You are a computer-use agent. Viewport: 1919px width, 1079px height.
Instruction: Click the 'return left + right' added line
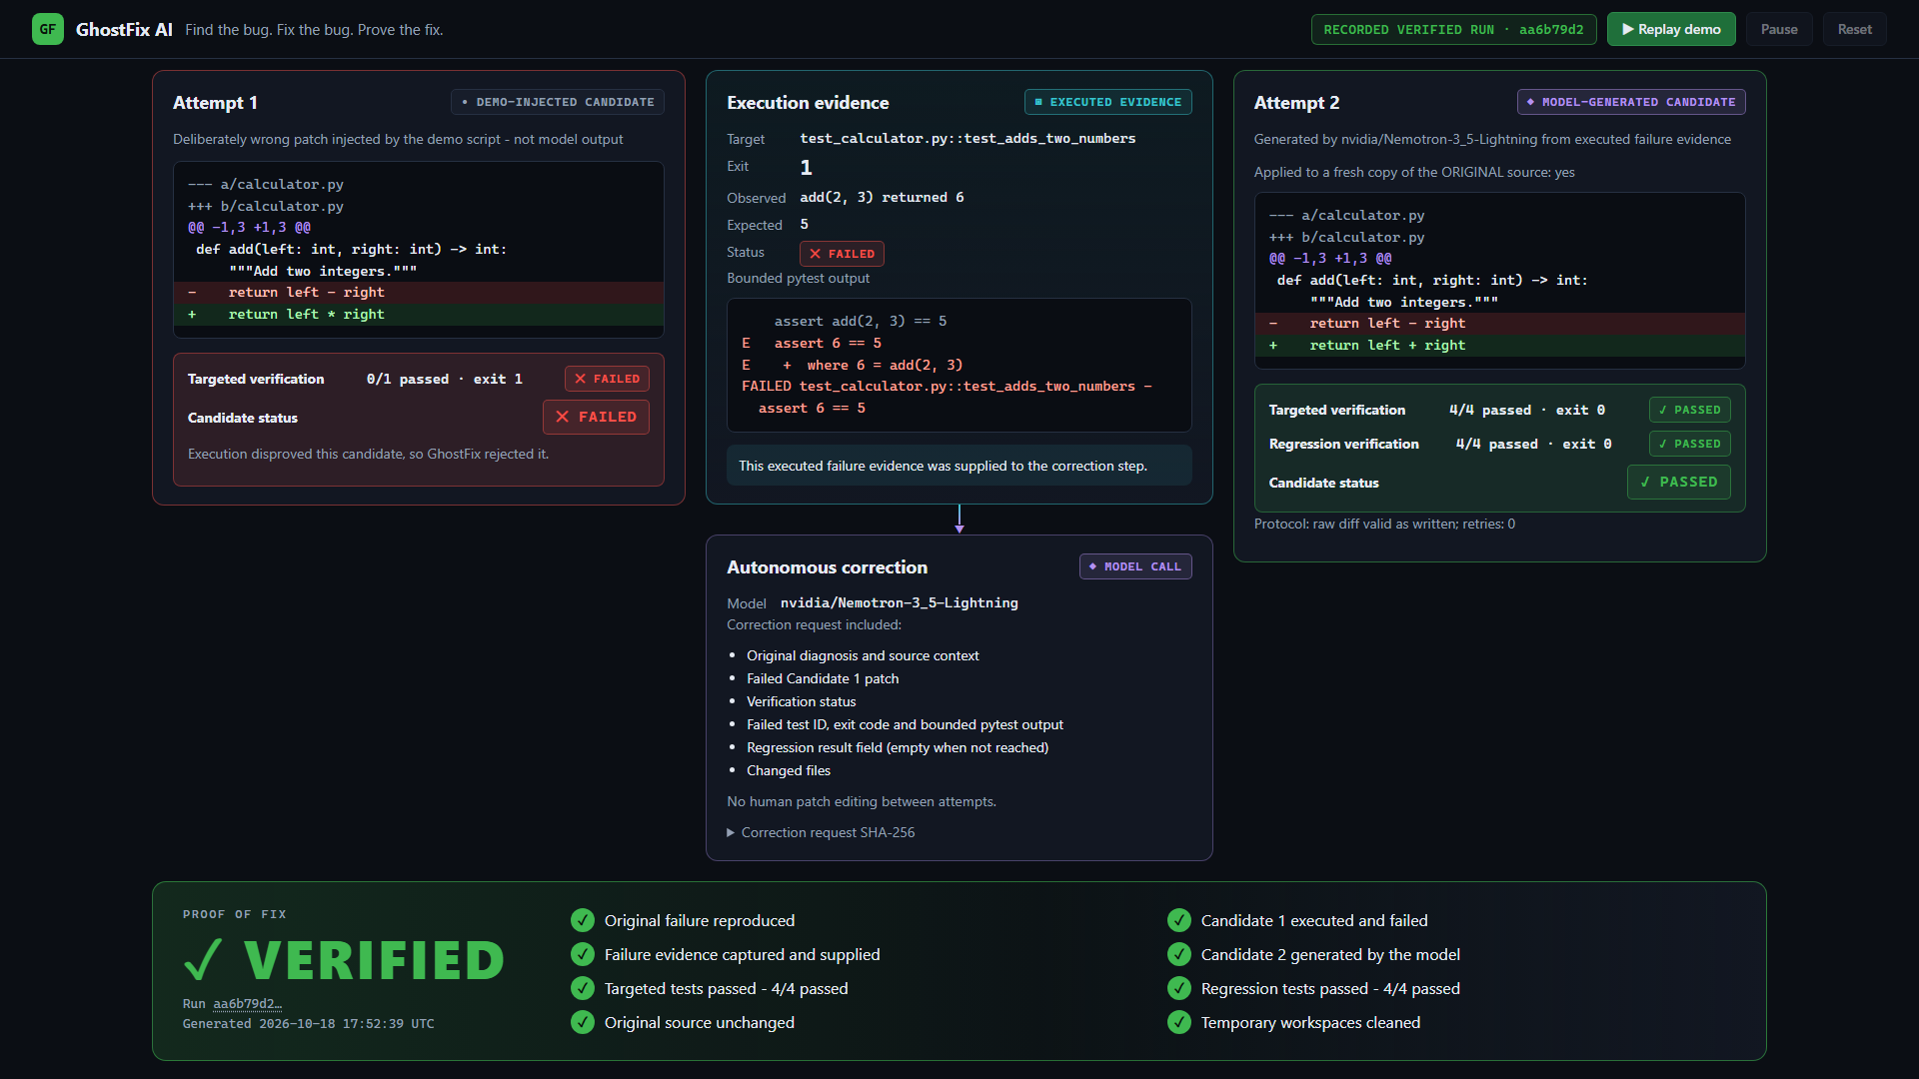click(1500, 345)
